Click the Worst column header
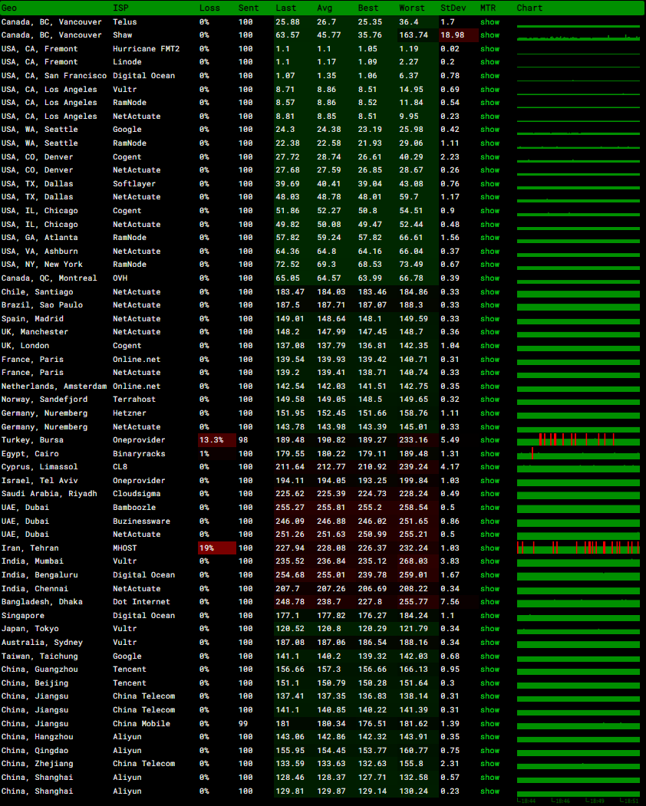Viewport: 646px width, 806px height. click(411, 8)
